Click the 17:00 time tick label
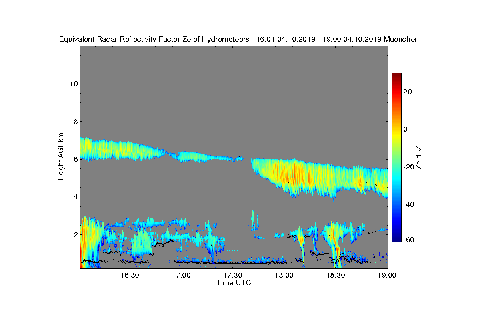 pos(181,276)
